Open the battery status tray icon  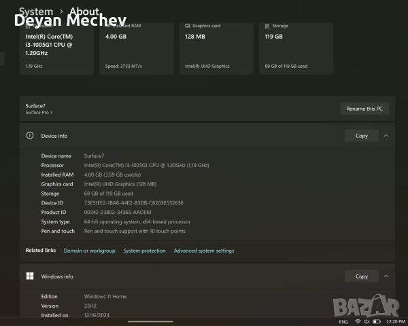(x=377, y=321)
